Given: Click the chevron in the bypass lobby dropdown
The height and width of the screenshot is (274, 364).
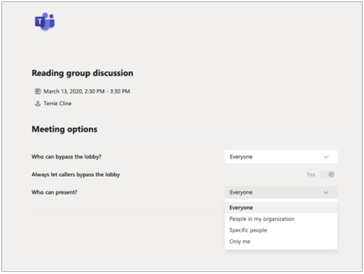Looking at the screenshot, I should point(326,157).
